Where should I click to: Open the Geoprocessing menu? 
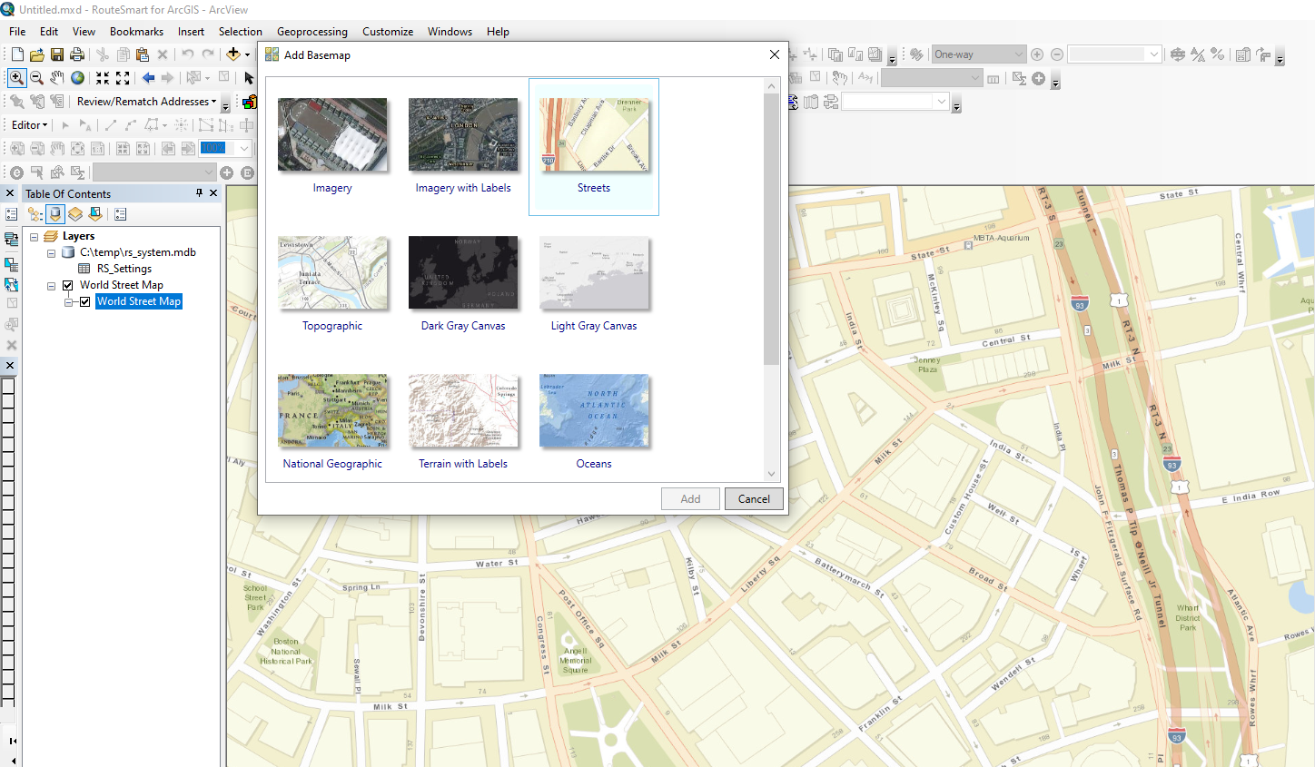[x=311, y=31]
